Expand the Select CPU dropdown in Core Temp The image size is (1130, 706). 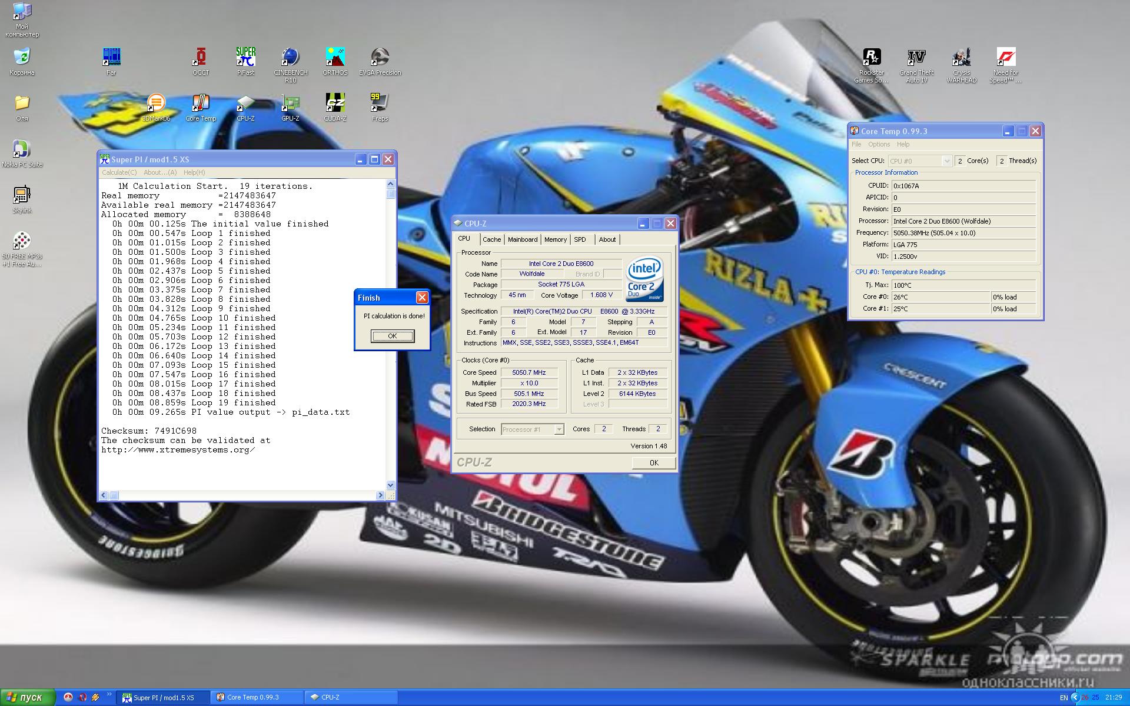(946, 161)
